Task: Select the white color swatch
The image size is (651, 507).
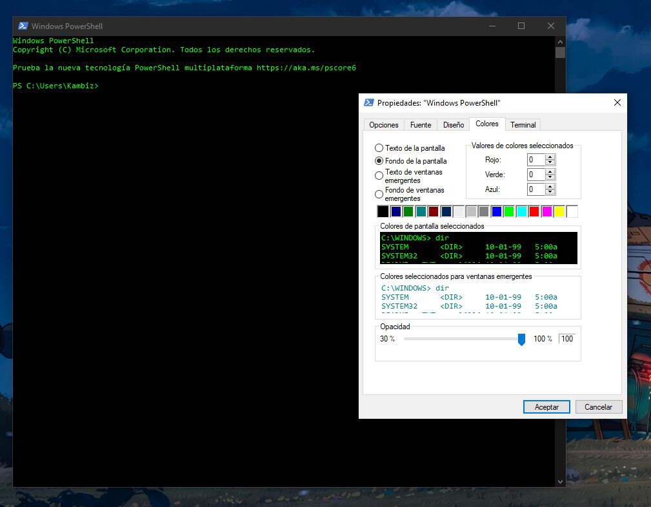Action: pos(572,211)
